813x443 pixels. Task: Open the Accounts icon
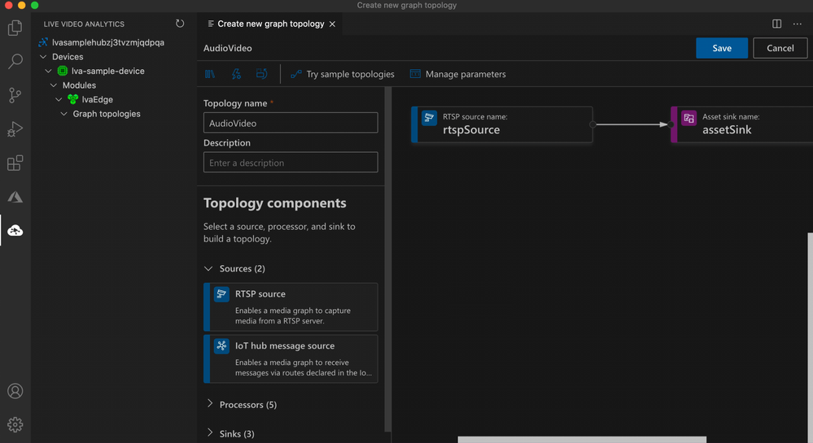coord(15,391)
